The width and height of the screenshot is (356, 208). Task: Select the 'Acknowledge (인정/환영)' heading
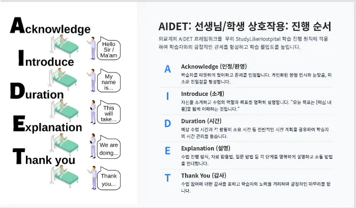coord(214,66)
